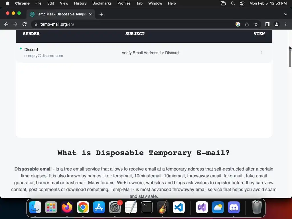Open System Settings from the Dock
This screenshot has height=219, width=292.
tap(115, 207)
